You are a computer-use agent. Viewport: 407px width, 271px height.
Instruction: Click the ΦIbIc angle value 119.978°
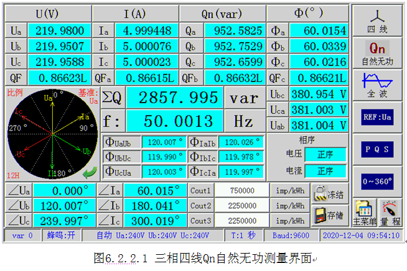[x=241, y=157]
